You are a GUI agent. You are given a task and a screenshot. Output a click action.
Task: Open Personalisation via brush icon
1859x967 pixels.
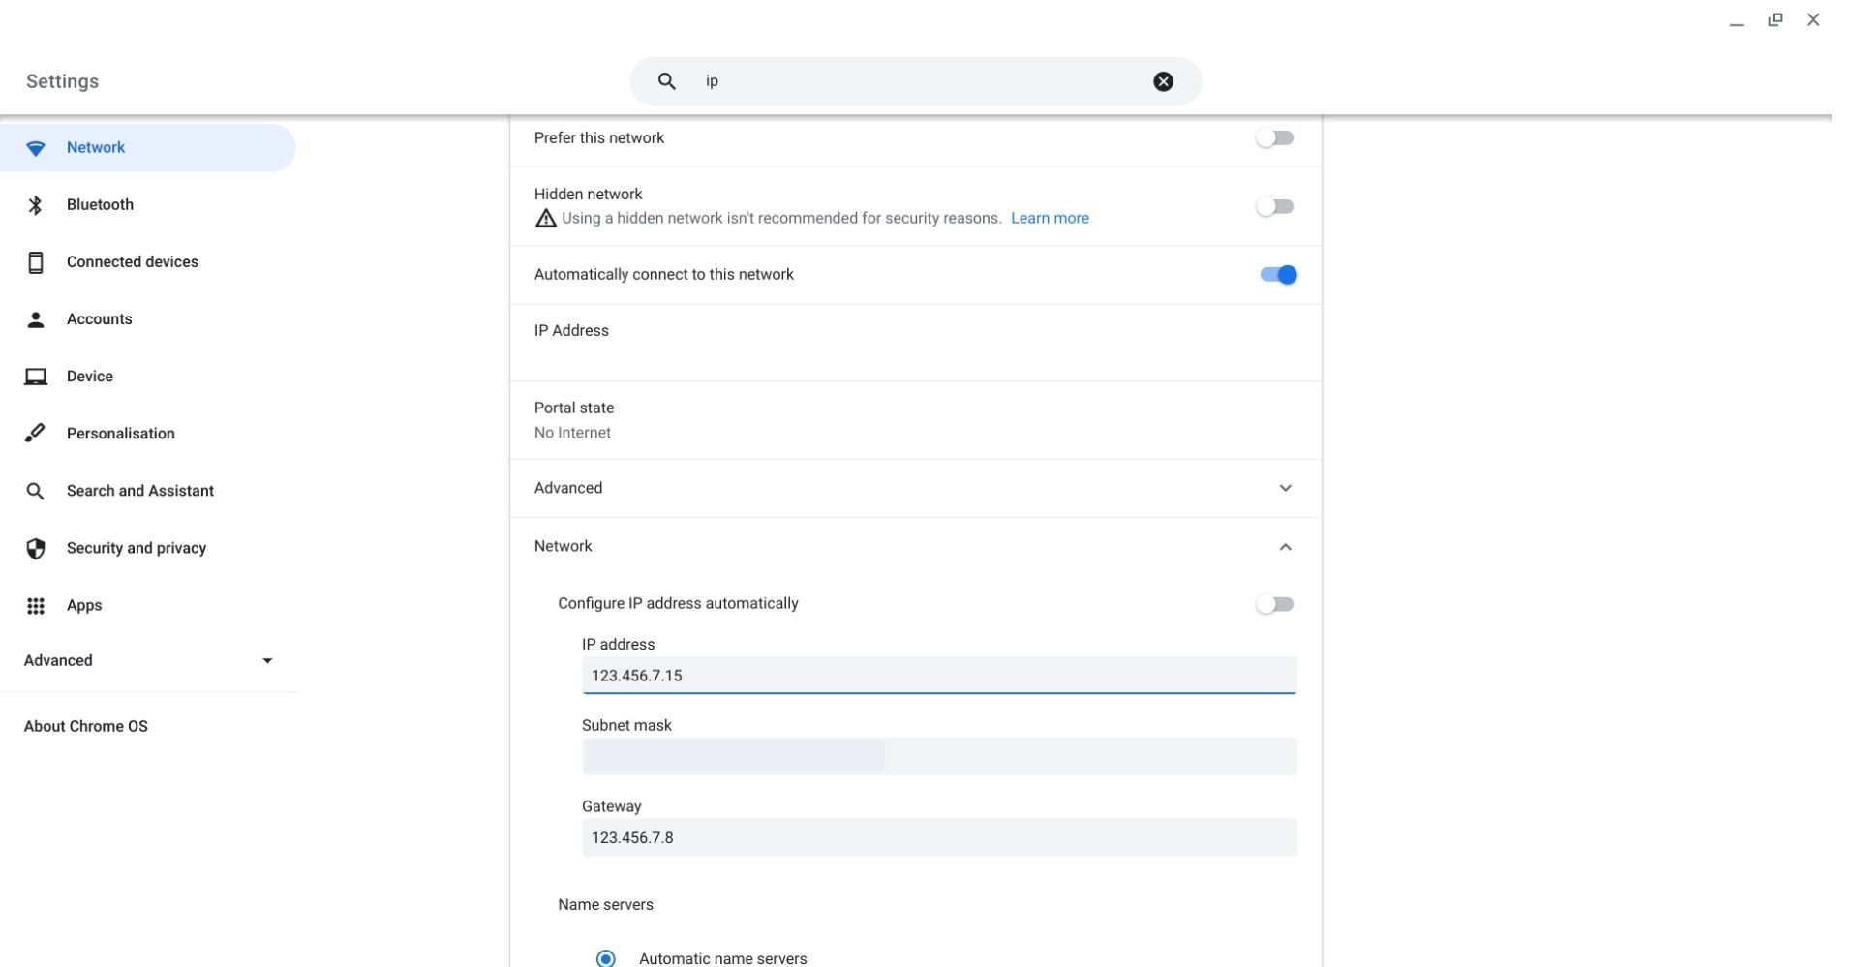tap(36, 433)
